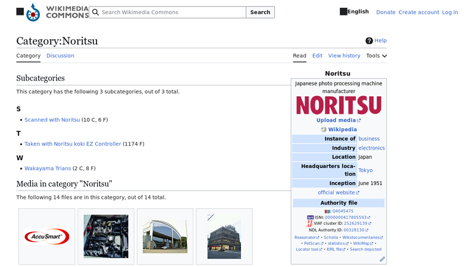This screenshot has height=267, width=476.
Task: Open the Edit tab
Action: pyautogui.click(x=317, y=56)
